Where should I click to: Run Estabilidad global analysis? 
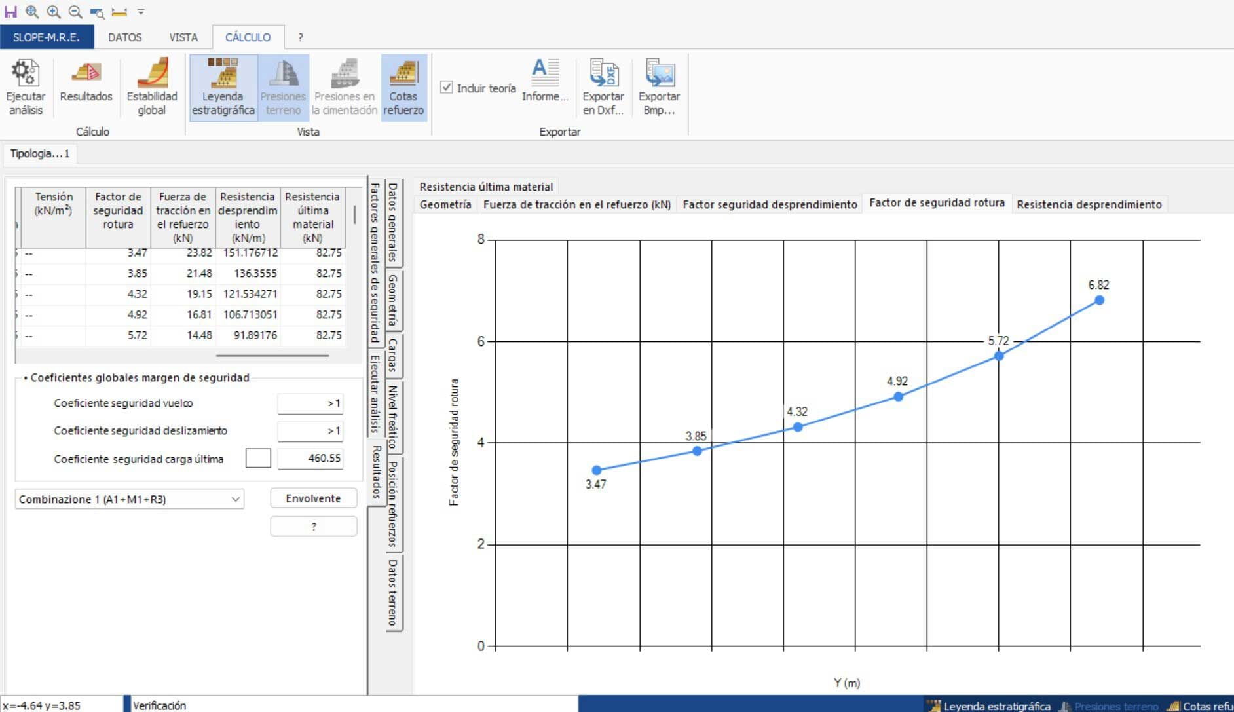point(152,74)
